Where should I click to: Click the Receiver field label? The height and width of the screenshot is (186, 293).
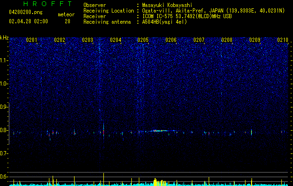(x=95, y=16)
